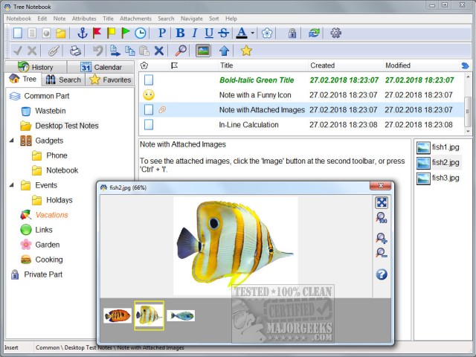476x357 pixels.
Task: Toggle italic text formatting
Action: tap(195, 33)
